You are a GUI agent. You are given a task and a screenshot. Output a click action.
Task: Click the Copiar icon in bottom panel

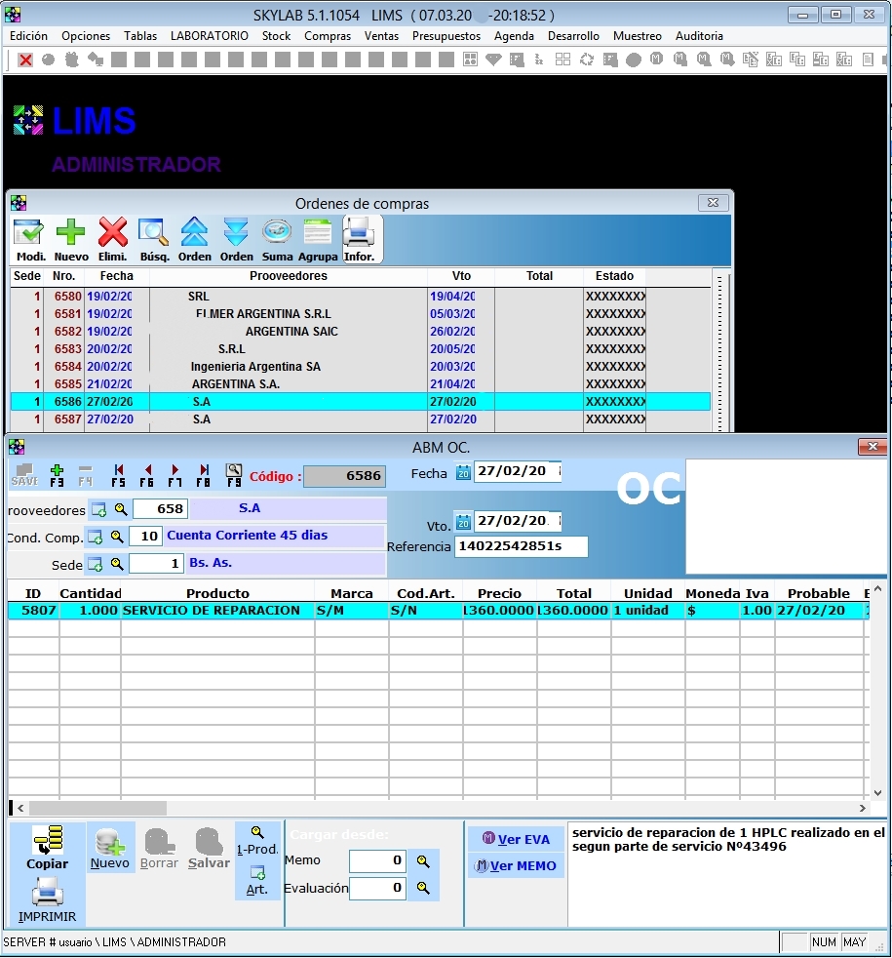47,847
